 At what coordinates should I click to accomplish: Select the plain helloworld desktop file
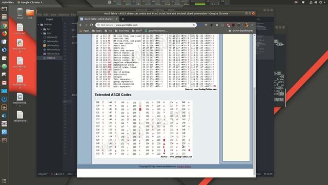[x=20, y=117]
